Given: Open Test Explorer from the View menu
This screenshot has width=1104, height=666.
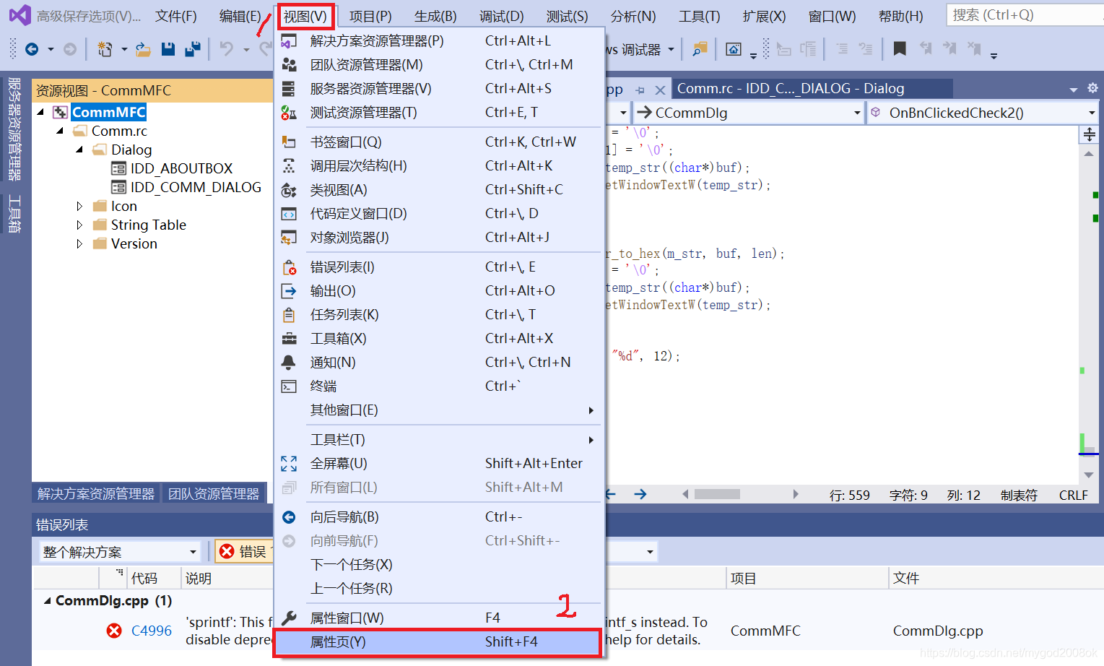Looking at the screenshot, I should [x=439, y=113].
